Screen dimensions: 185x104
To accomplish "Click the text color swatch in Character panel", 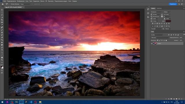I will pyautogui.click(x=168, y=21).
